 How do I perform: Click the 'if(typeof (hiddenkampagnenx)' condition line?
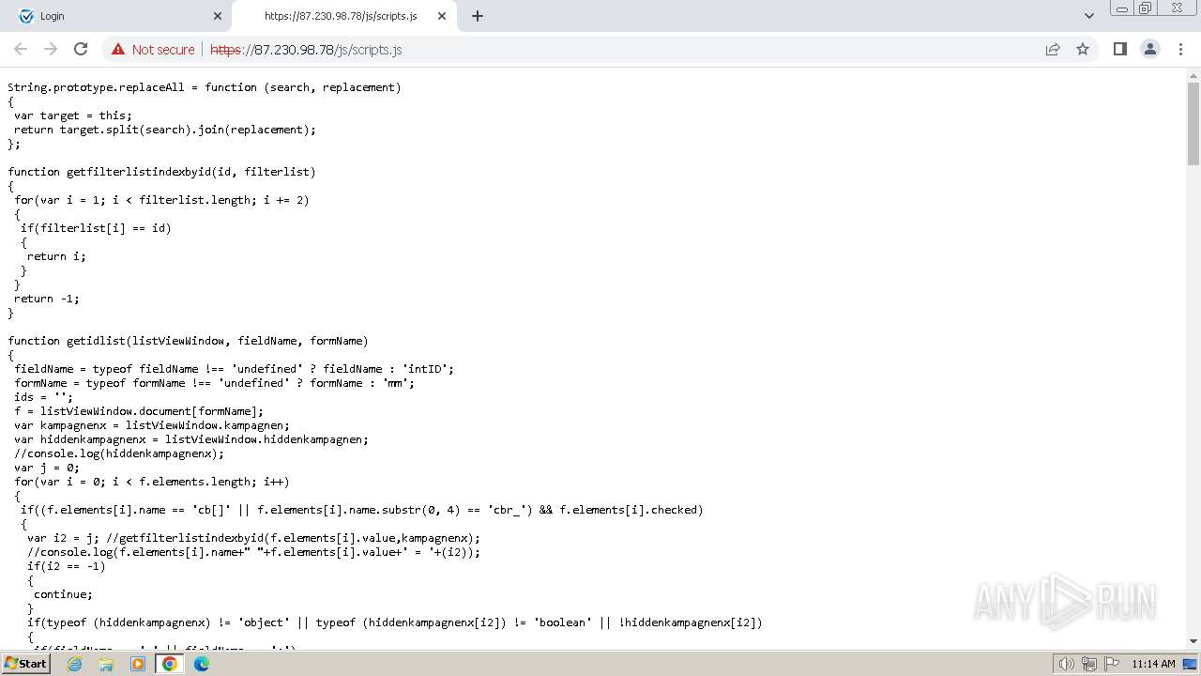(x=395, y=622)
